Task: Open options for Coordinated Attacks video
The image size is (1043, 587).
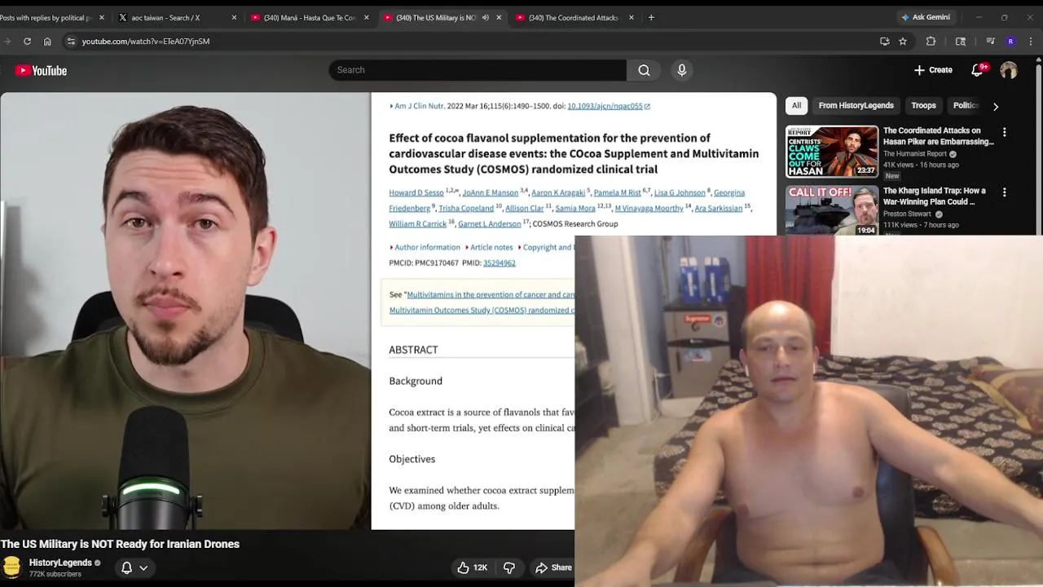Action: tap(1004, 132)
